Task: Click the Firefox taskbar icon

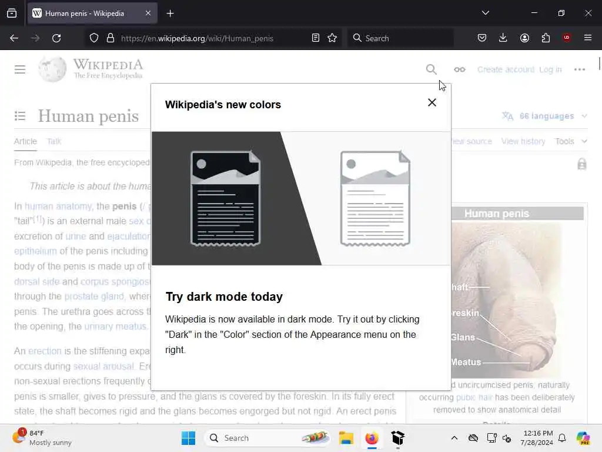Action: (372, 438)
